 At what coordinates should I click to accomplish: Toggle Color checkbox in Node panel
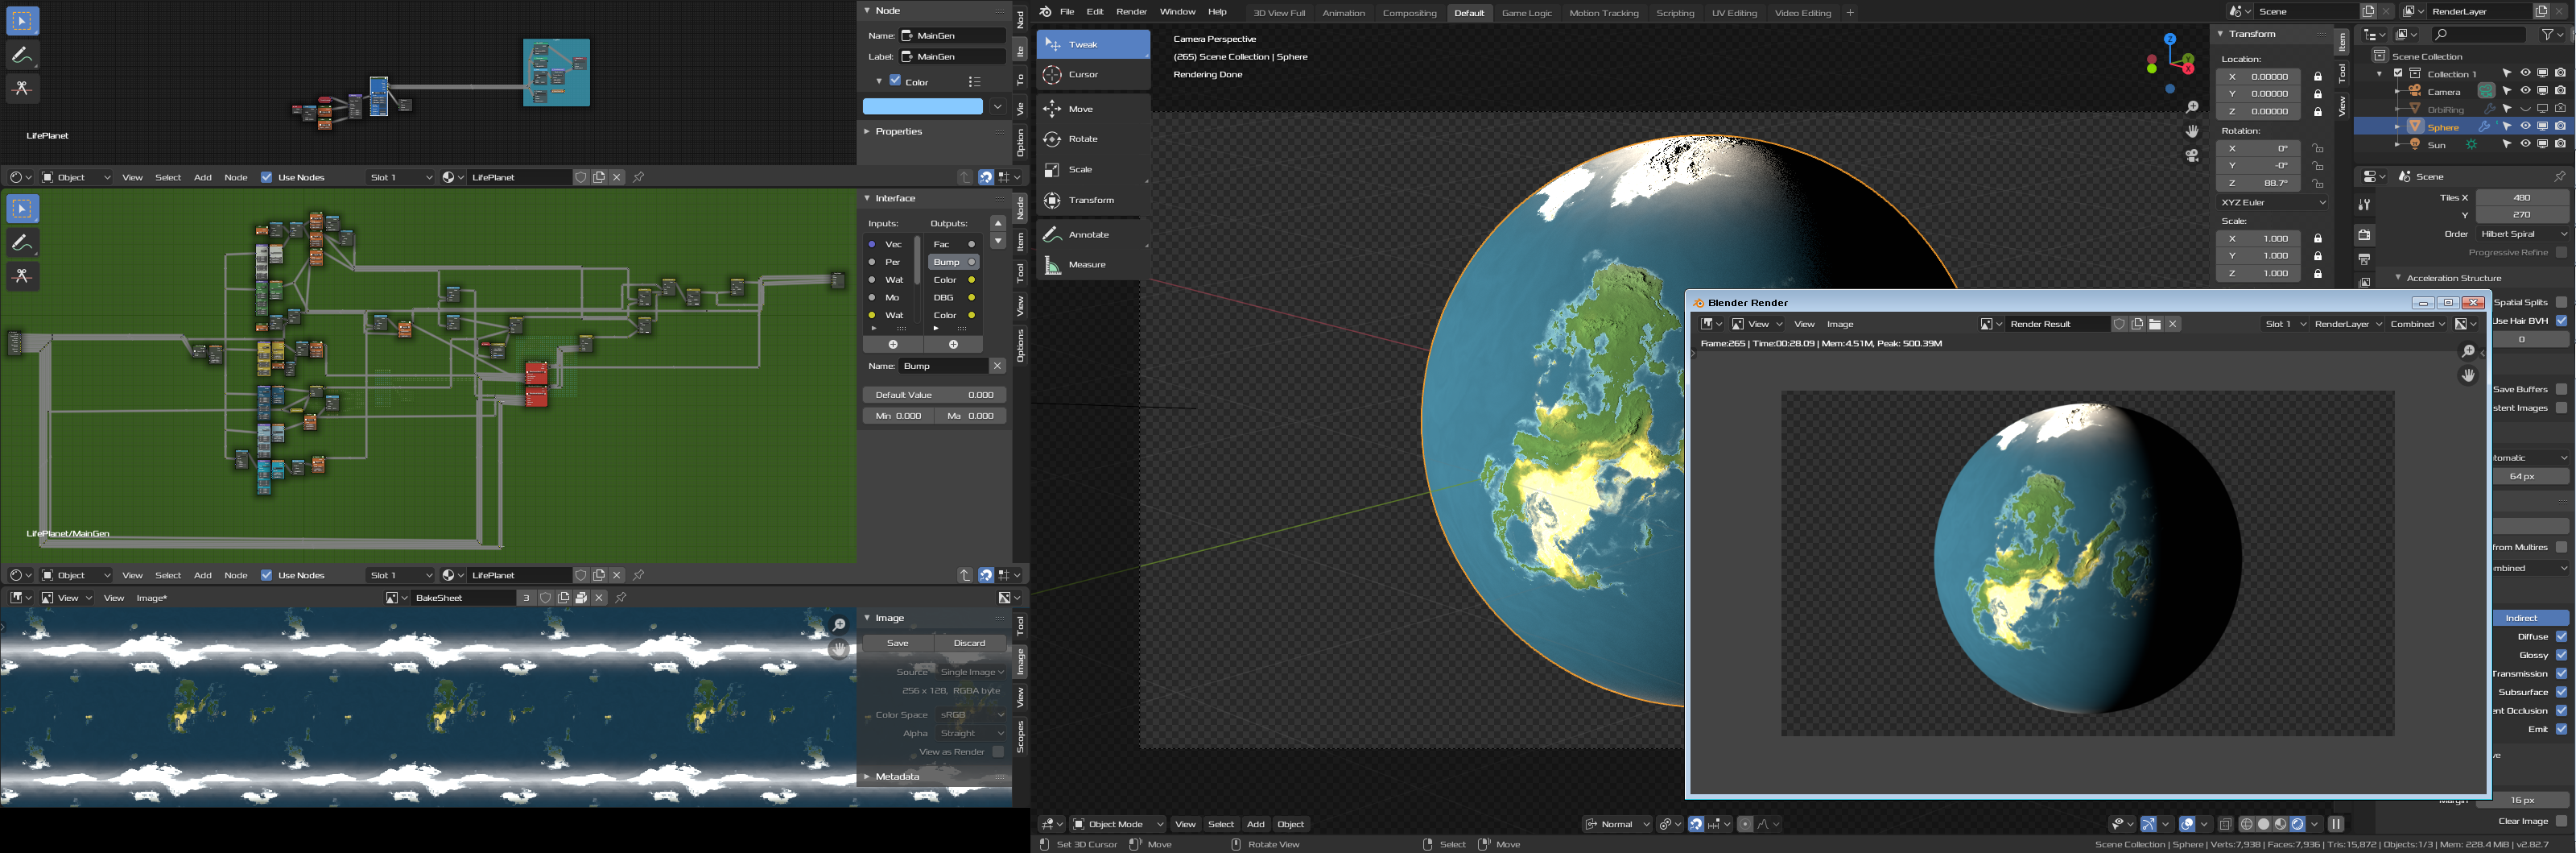[x=895, y=80]
